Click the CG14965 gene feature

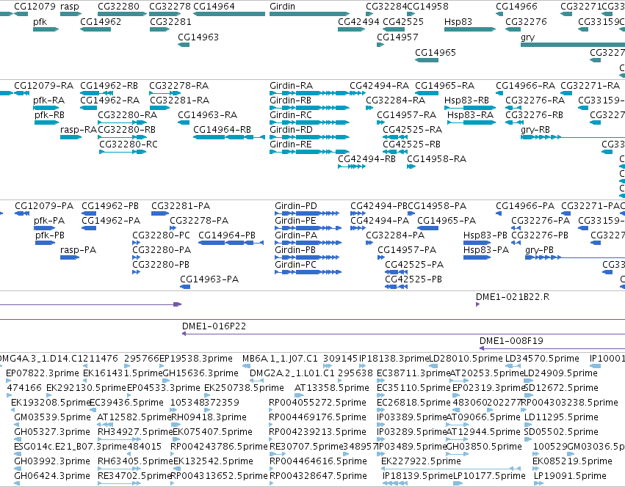pos(427,60)
